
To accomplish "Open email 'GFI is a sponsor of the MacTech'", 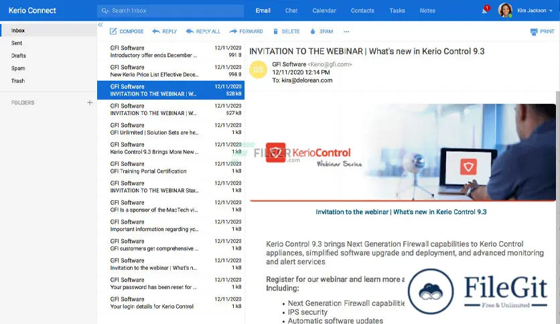I will pos(171,206).
